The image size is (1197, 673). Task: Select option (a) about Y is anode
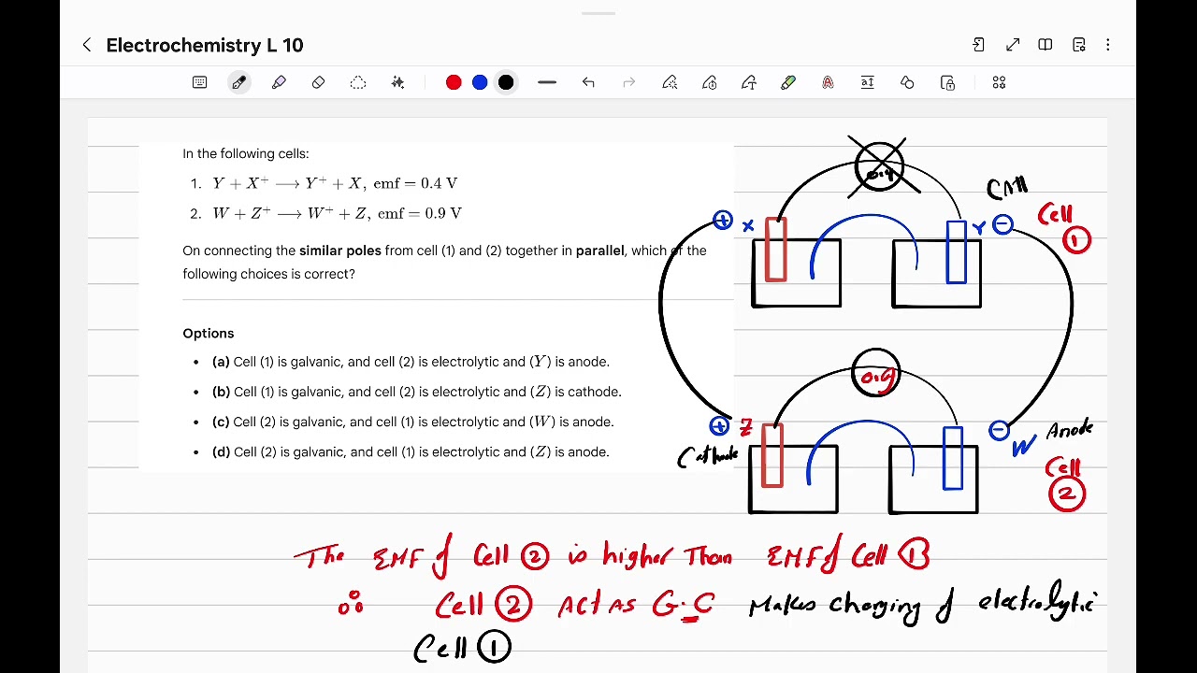[x=411, y=362]
